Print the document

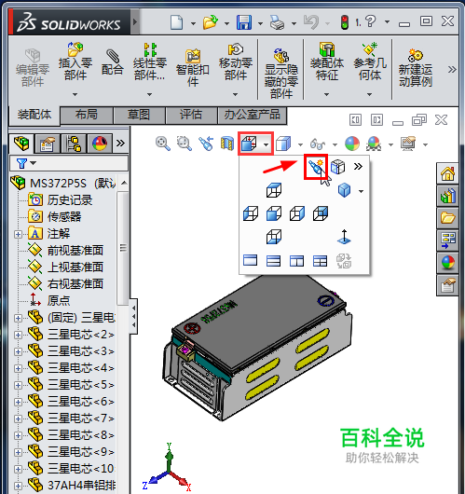point(278,22)
